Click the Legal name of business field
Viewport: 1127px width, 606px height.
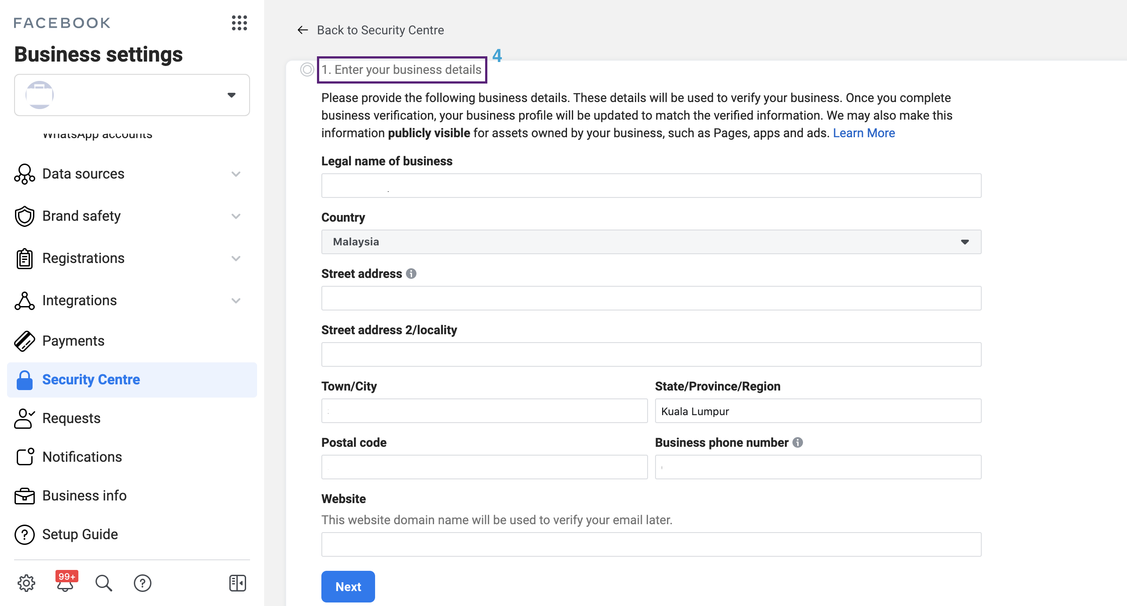click(651, 186)
